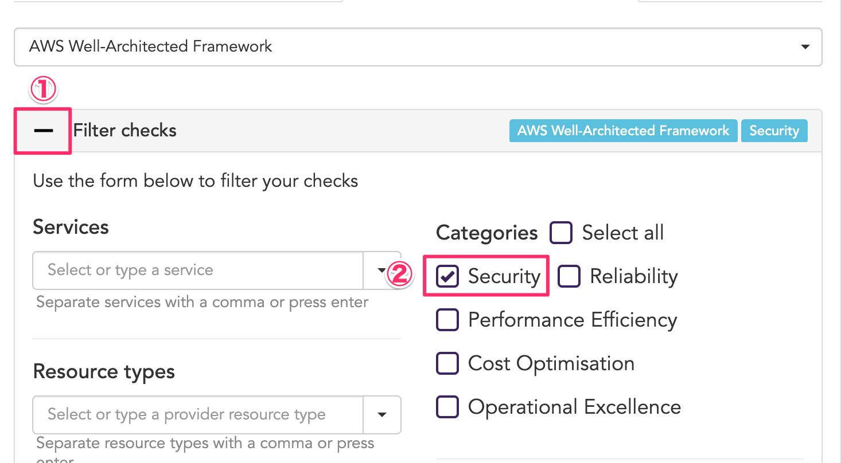Viewport: 841px width, 463px height.
Task: Enable the Reliability category checkbox
Action: pos(569,277)
